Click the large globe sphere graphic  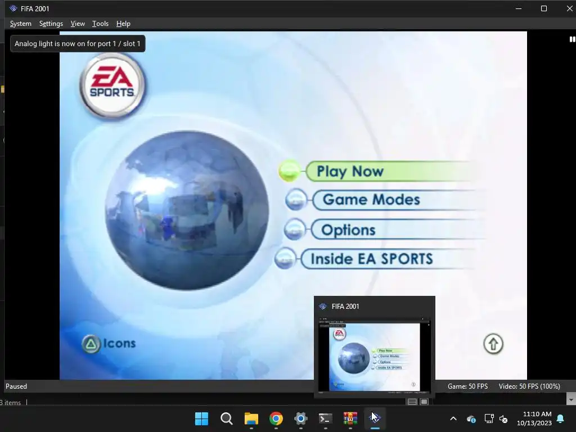(x=187, y=210)
